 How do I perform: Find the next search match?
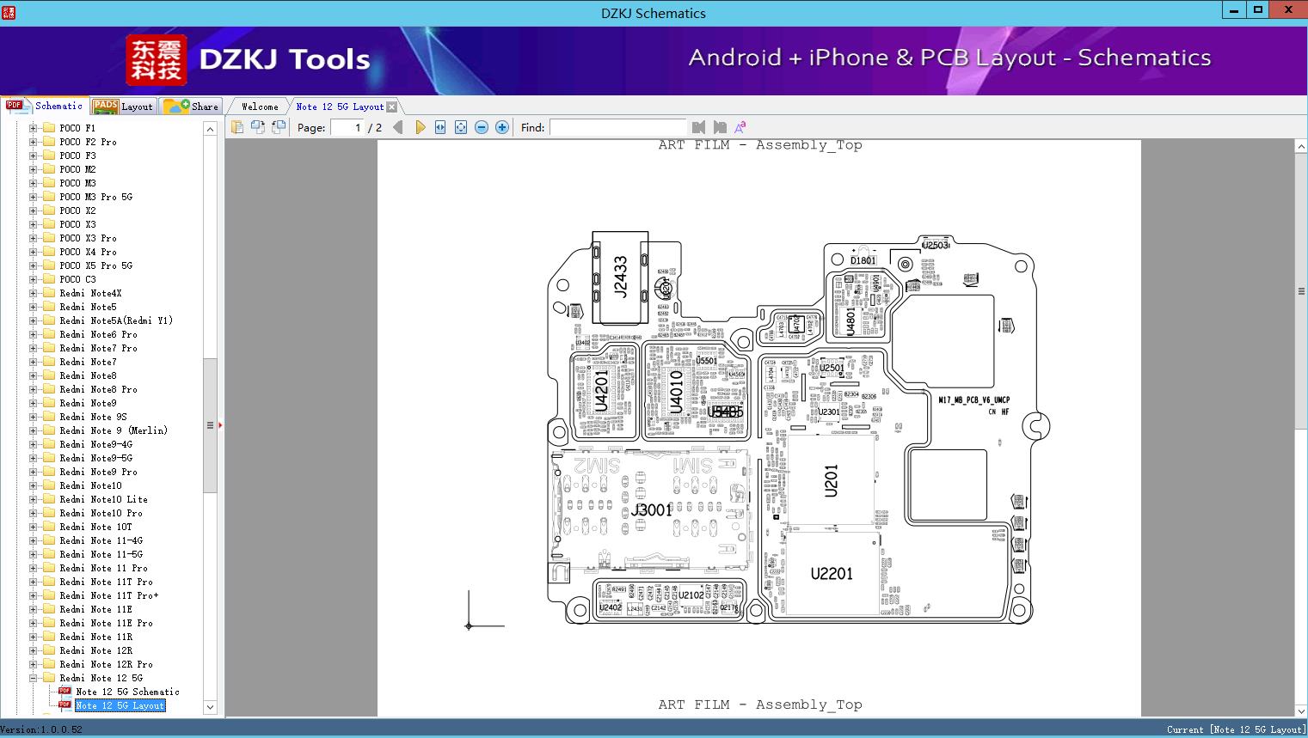720,127
